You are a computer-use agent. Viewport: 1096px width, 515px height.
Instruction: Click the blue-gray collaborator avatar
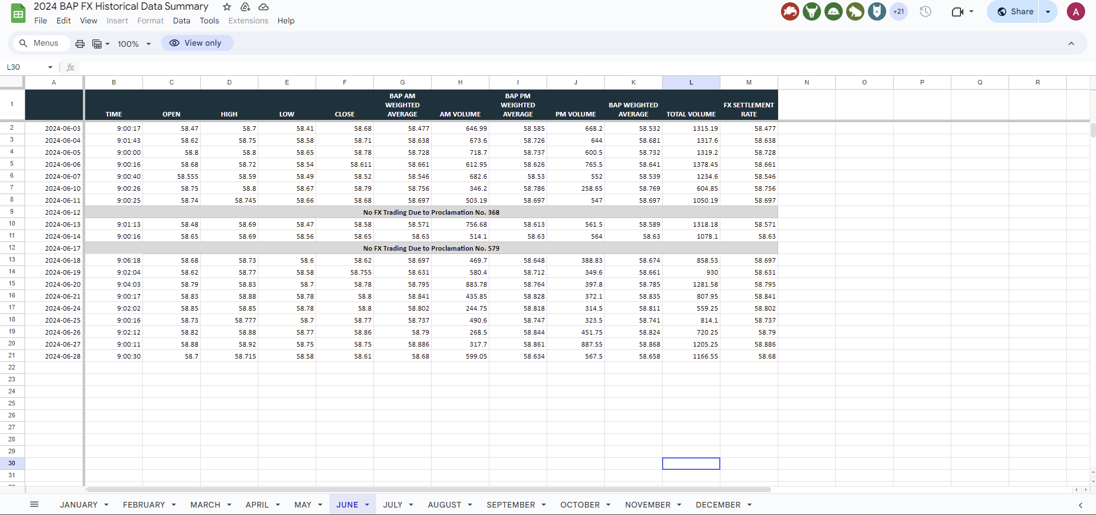pyautogui.click(x=877, y=11)
